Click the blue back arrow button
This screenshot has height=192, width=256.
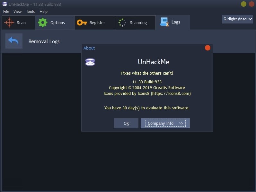[14, 41]
